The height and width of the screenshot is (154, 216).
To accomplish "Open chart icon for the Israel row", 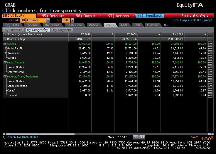I will 210,91.
